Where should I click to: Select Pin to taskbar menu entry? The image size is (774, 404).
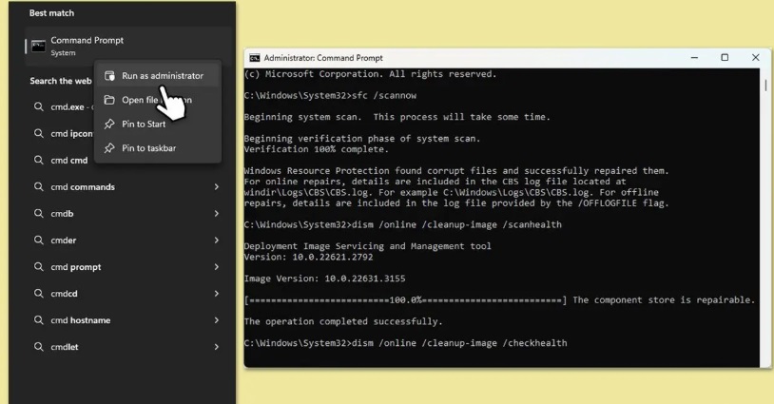click(158, 148)
